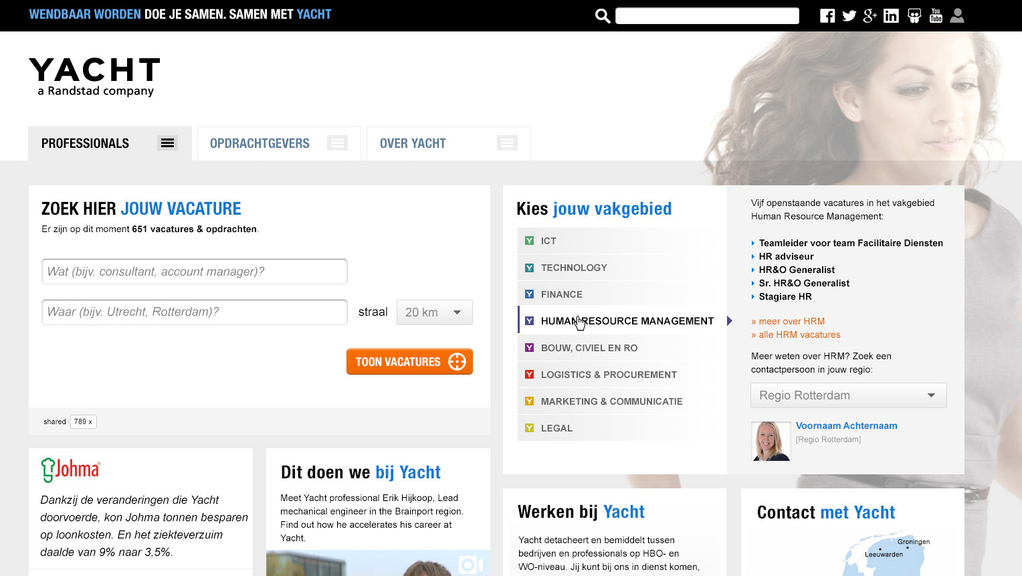Viewport: 1022px width, 576px height.
Task: Open the Regio Rotterdam dropdown
Action: coord(848,395)
